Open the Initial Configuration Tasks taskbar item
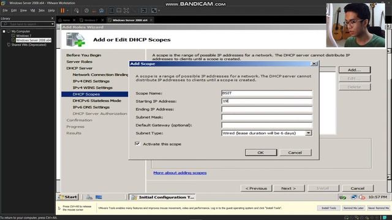 point(162,197)
